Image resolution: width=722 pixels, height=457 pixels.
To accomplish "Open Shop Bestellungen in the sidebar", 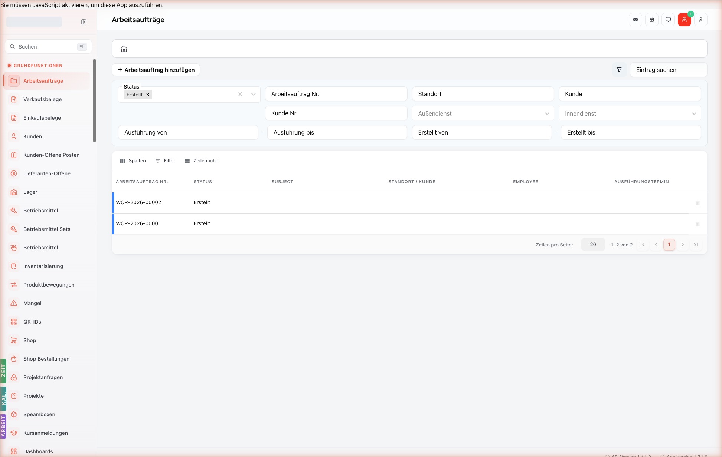I will coord(47,359).
